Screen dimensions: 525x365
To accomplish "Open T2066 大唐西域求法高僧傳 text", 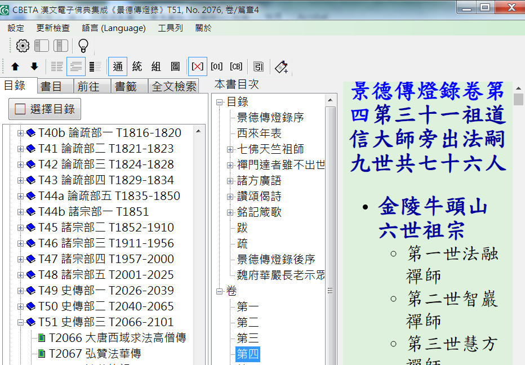I will click(x=117, y=338).
